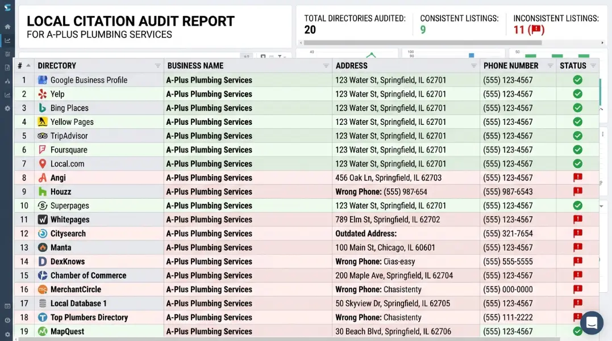The width and height of the screenshot is (612, 341).
Task: Open the chat support bubble
Action: click(x=592, y=323)
